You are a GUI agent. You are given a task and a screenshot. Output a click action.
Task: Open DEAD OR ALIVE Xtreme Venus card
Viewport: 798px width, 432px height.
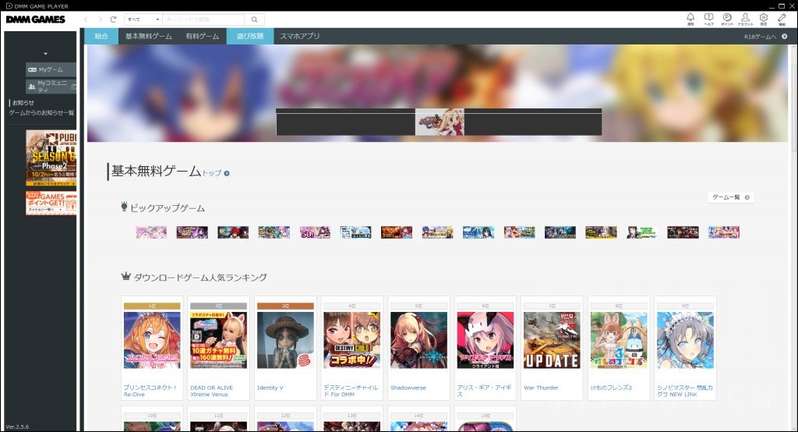tap(218, 349)
